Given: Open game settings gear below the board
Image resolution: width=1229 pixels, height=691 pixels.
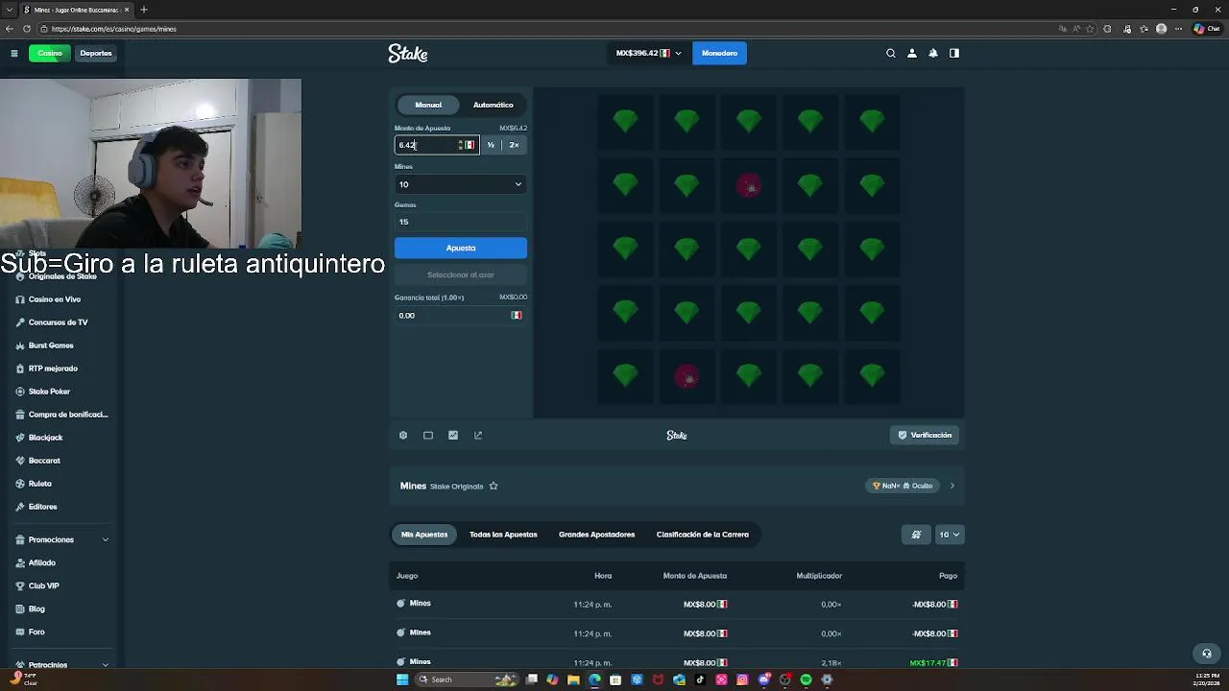Looking at the screenshot, I should [403, 435].
